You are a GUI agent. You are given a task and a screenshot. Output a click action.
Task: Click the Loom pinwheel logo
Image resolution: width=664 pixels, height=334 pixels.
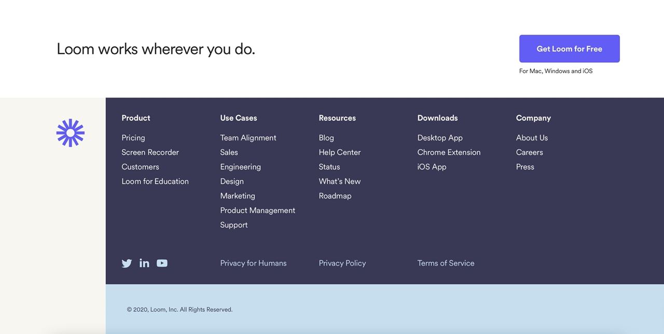(70, 133)
